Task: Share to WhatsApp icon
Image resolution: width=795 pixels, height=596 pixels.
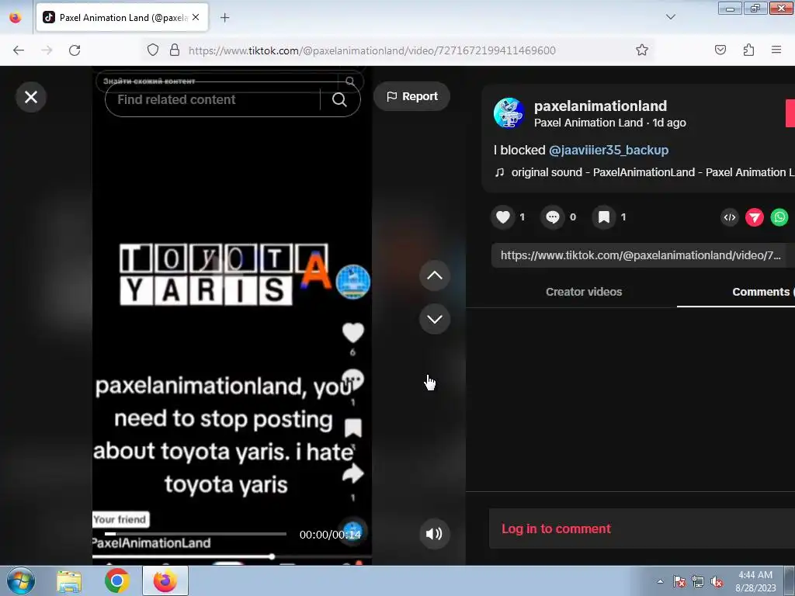Action: pos(779,217)
